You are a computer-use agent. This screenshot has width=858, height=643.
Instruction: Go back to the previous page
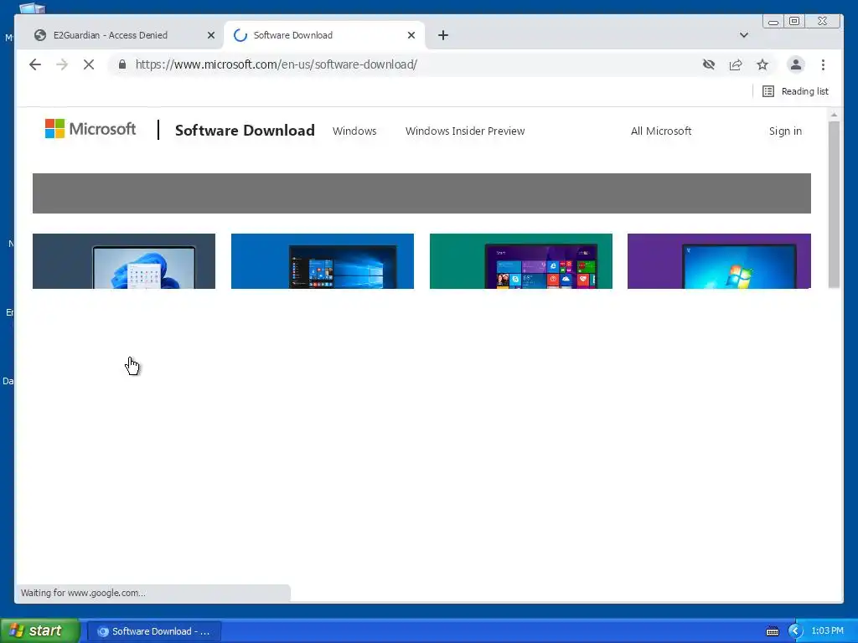pyautogui.click(x=35, y=64)
